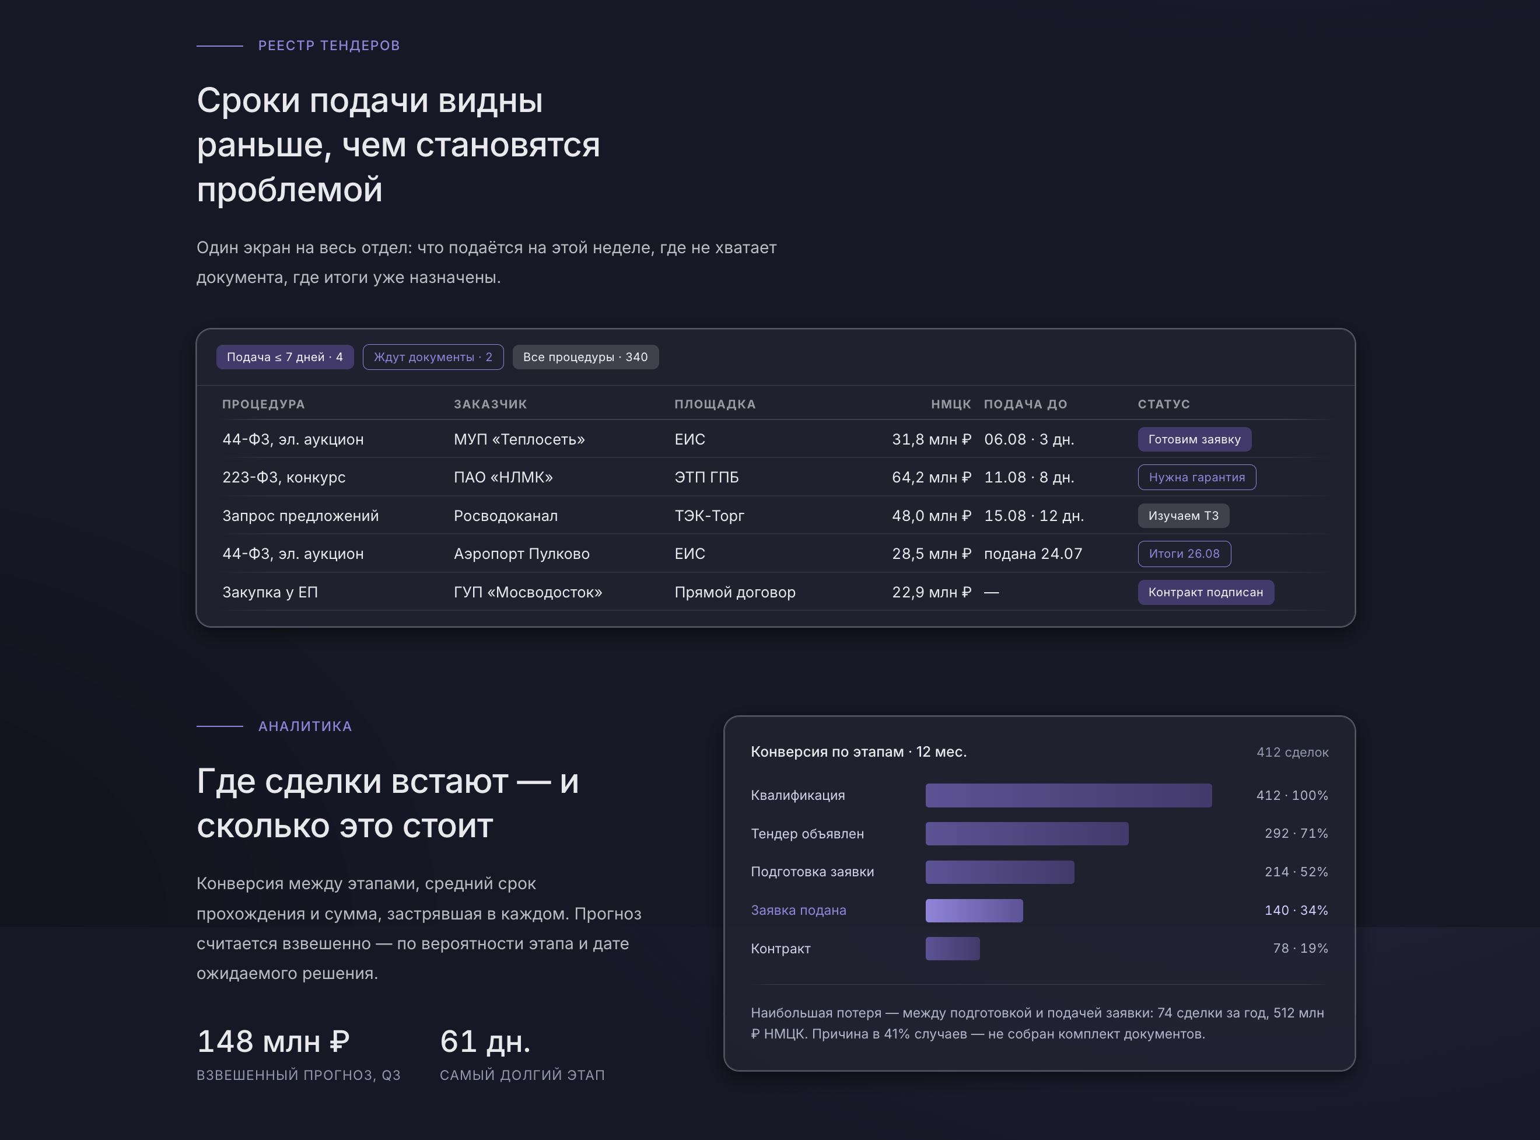Click the '140 · 34%' value
Screen dimensions: 1540x1140
(x=1296, y=910)
